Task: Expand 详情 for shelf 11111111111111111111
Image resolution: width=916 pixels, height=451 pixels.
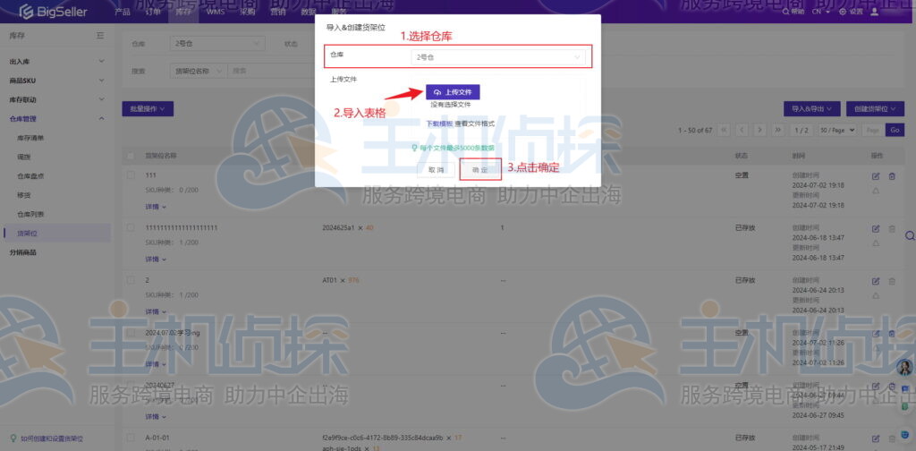Action: point(156,259)
